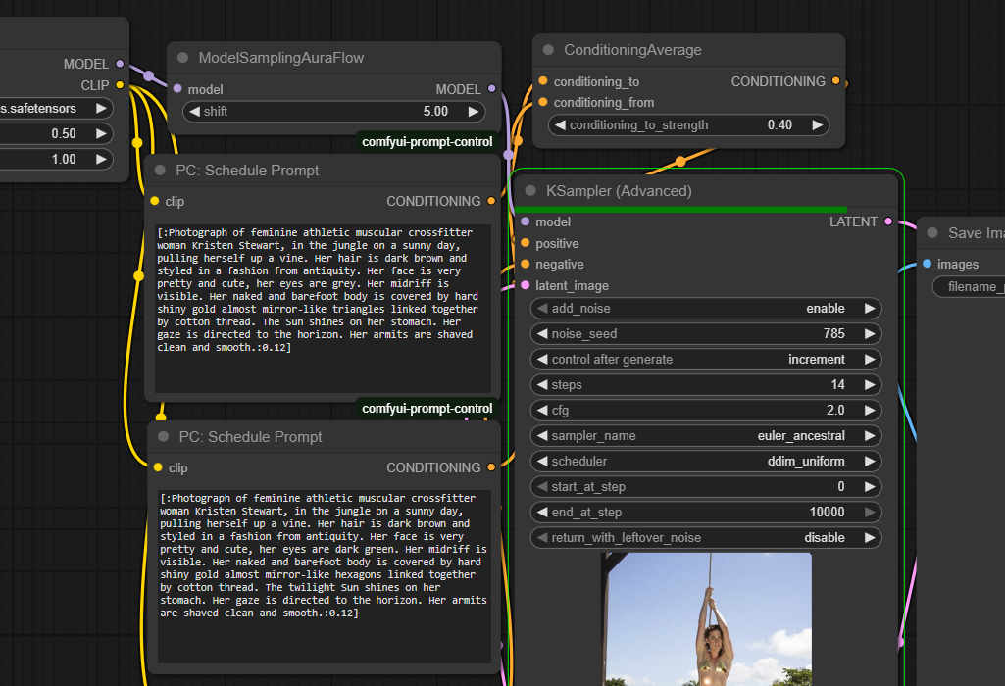Collapse the ConditioningAverage node via its dot
The height and width of the screenshot is (686, 1005).
coord(548,50)
